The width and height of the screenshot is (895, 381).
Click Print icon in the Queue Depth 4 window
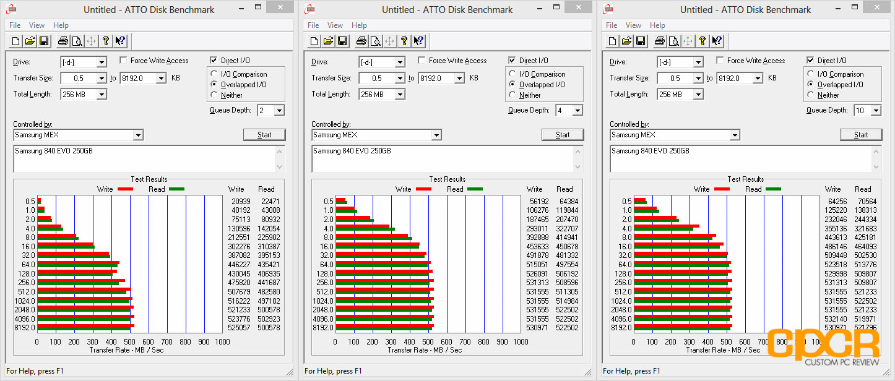[361, 41]
